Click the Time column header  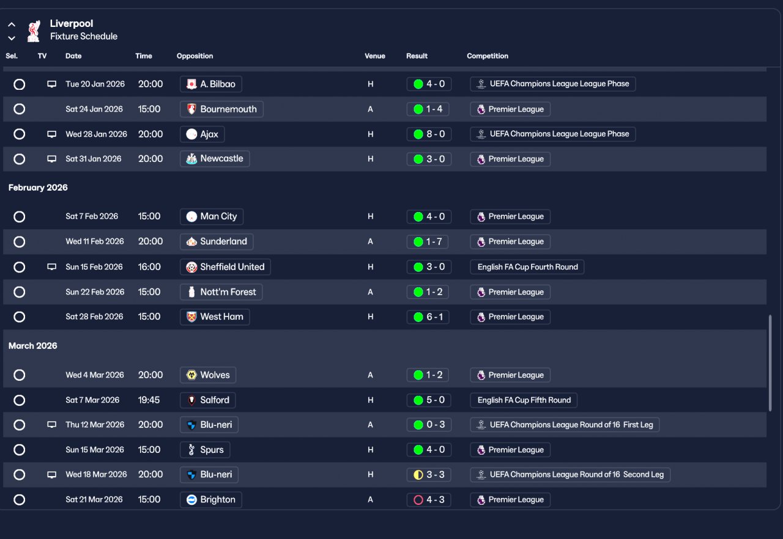point(144,56)
